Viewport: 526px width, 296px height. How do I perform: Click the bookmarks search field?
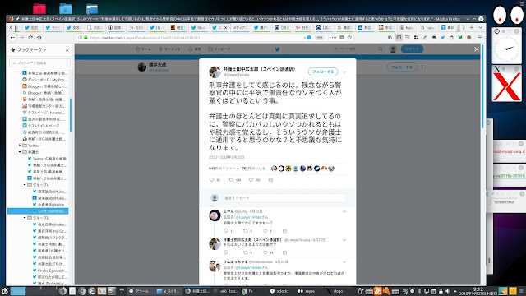pyautogui.click(x=40, y=62)
